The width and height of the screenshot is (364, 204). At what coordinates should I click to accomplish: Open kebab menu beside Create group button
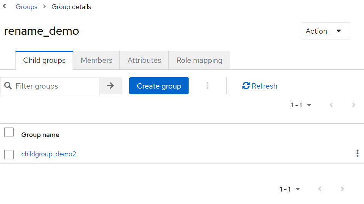pyautogui.click(x=208, y=86)
